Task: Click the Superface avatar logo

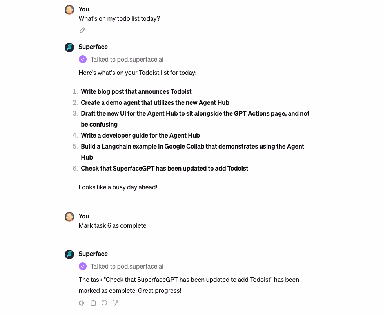Action: click(69, 47)
